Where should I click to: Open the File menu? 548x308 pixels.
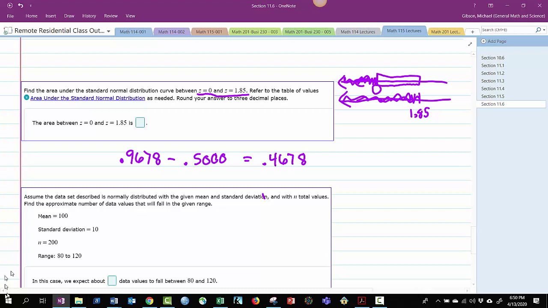(10, 16)
